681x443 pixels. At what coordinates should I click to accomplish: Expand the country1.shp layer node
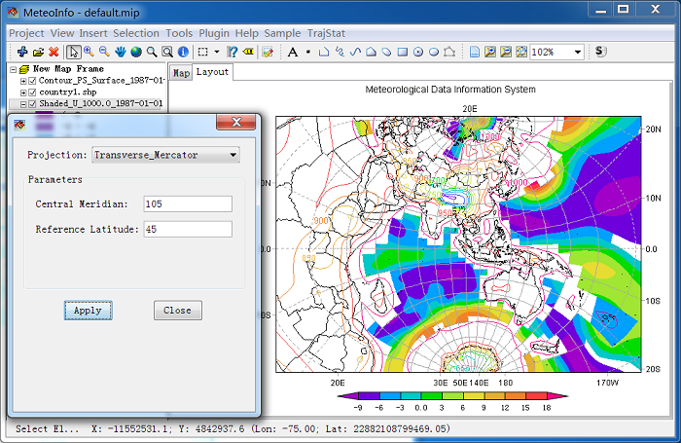(x=23, y=92)
